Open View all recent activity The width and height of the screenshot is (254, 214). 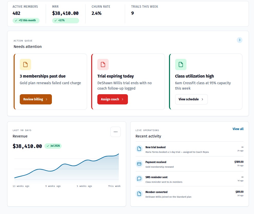pyautogui.click(x=238, y=129)
